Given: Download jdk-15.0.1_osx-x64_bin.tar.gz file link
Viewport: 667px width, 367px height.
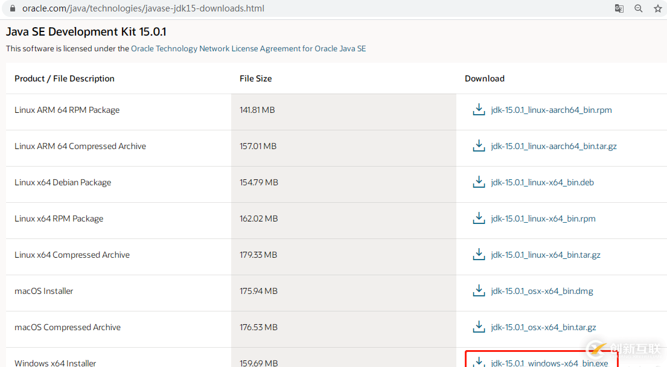Looking at the screenshot, I should point(543,328).
